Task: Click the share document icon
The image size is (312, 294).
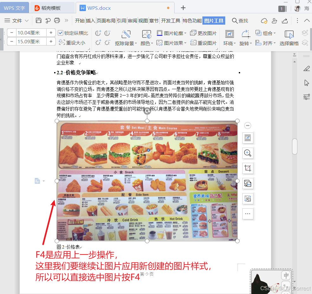Action: [x=285, y=21]
